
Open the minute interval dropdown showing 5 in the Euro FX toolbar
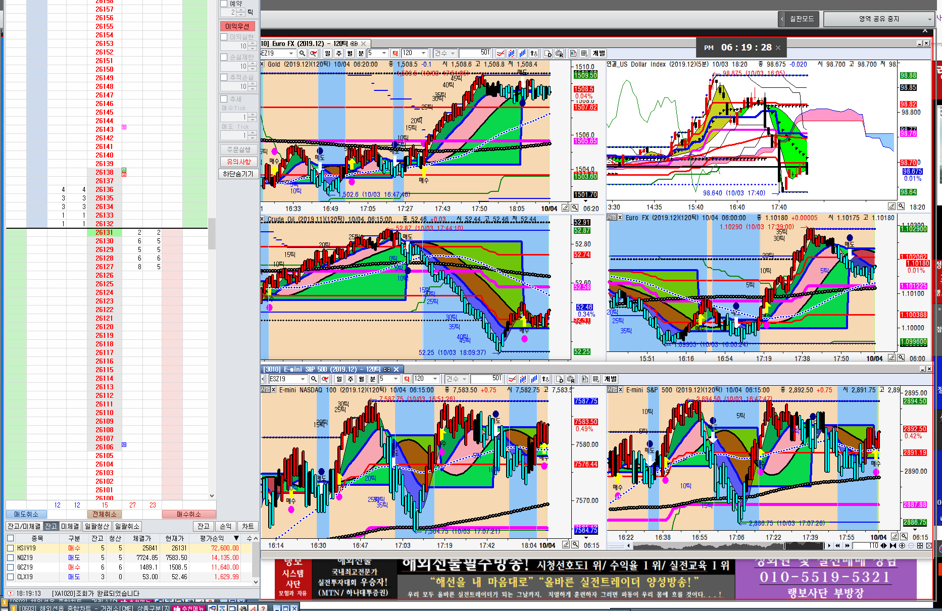click(384, 54)
